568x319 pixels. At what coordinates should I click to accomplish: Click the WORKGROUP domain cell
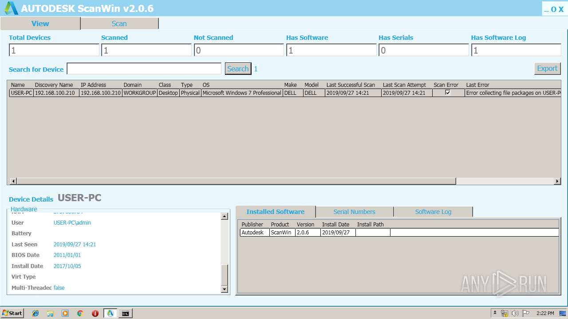[140, 93]
